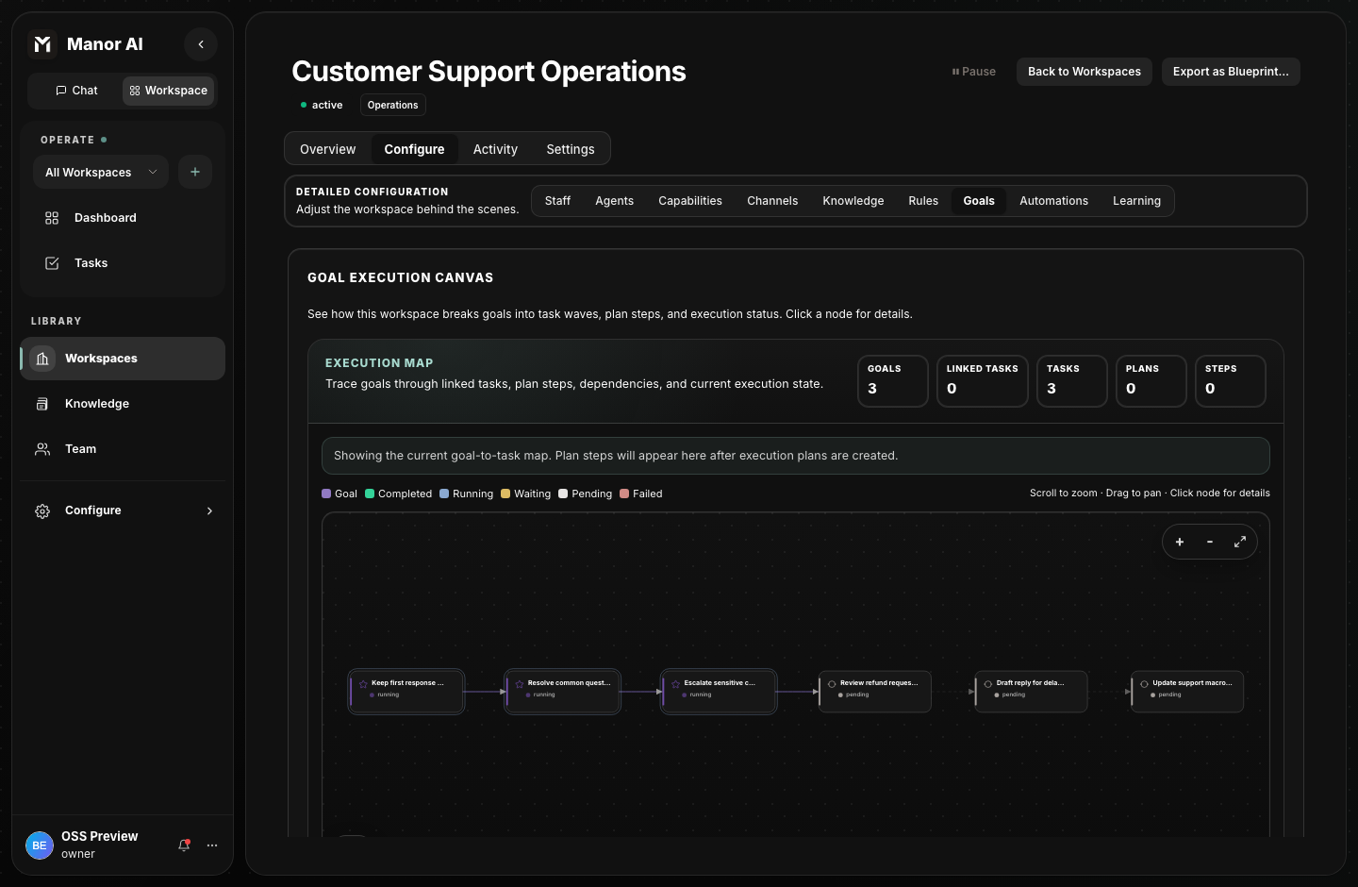Pause the workspace

974,72
